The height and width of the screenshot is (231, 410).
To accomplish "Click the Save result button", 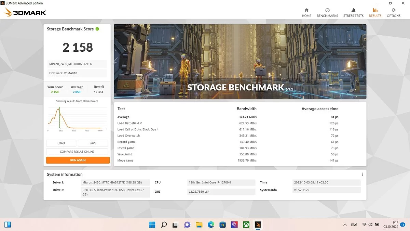I will (x=93, y=143).
